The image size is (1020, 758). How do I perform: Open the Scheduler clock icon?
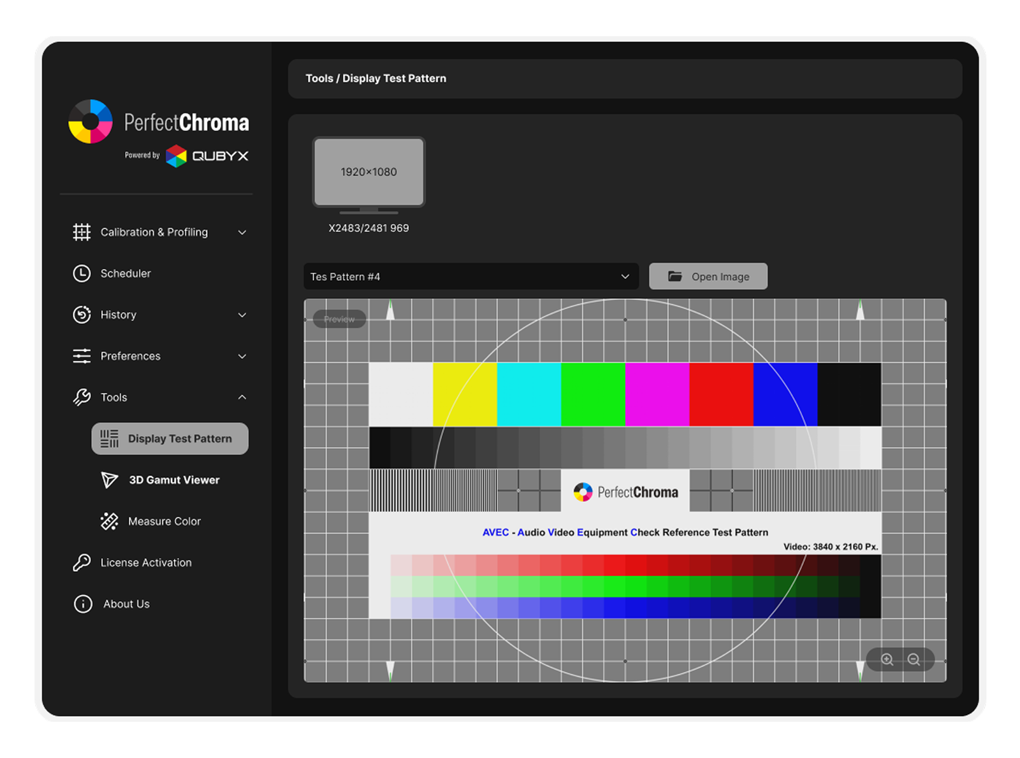tap(82, 273)
